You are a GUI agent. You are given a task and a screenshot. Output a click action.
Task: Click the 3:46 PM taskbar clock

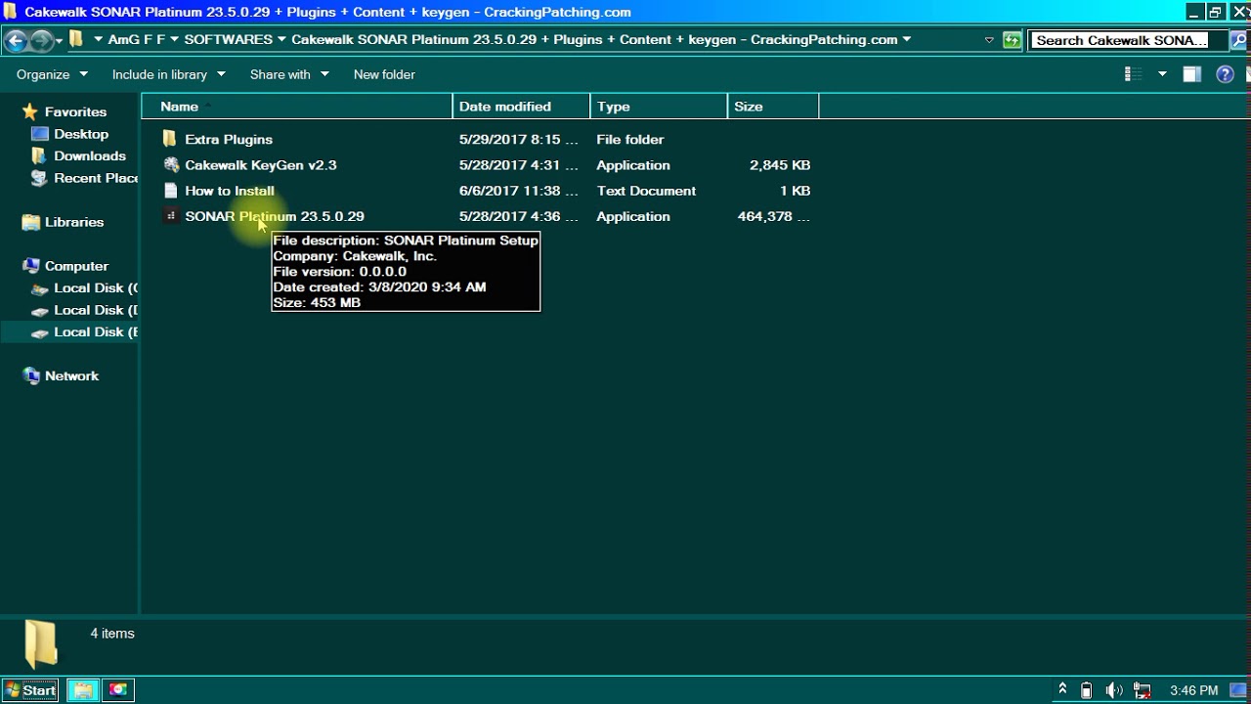pyautogui.click(x=1193, y=690)
